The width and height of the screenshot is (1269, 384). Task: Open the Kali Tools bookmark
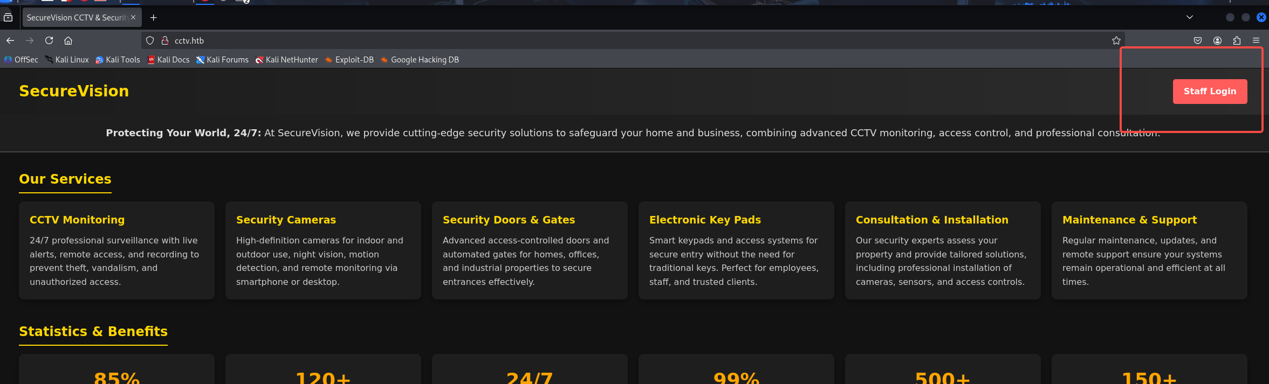pyautogui.click(x=118, y=60)
